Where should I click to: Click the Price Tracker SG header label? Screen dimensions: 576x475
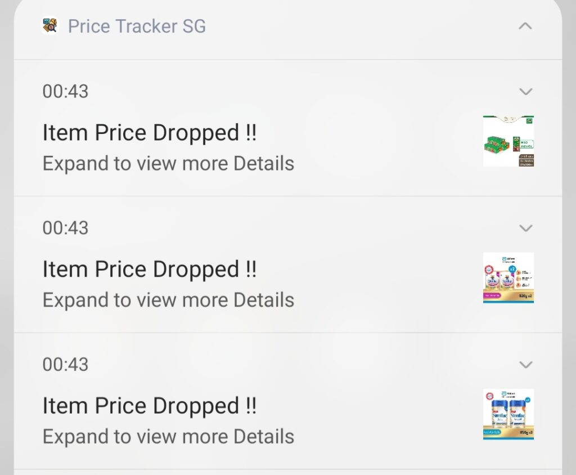(137, 26)
